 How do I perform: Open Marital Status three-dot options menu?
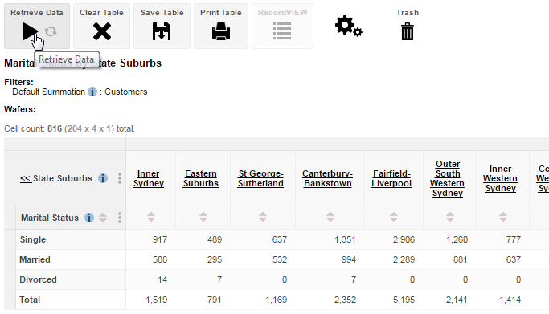[x=120, y=218]
